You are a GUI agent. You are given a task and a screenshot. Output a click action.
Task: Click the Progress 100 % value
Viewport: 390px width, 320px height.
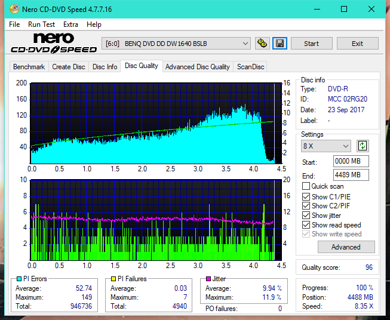tap(364, 288)
